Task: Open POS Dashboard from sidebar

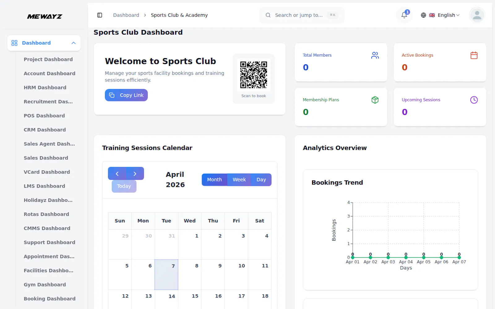Action: coord(44,116)
